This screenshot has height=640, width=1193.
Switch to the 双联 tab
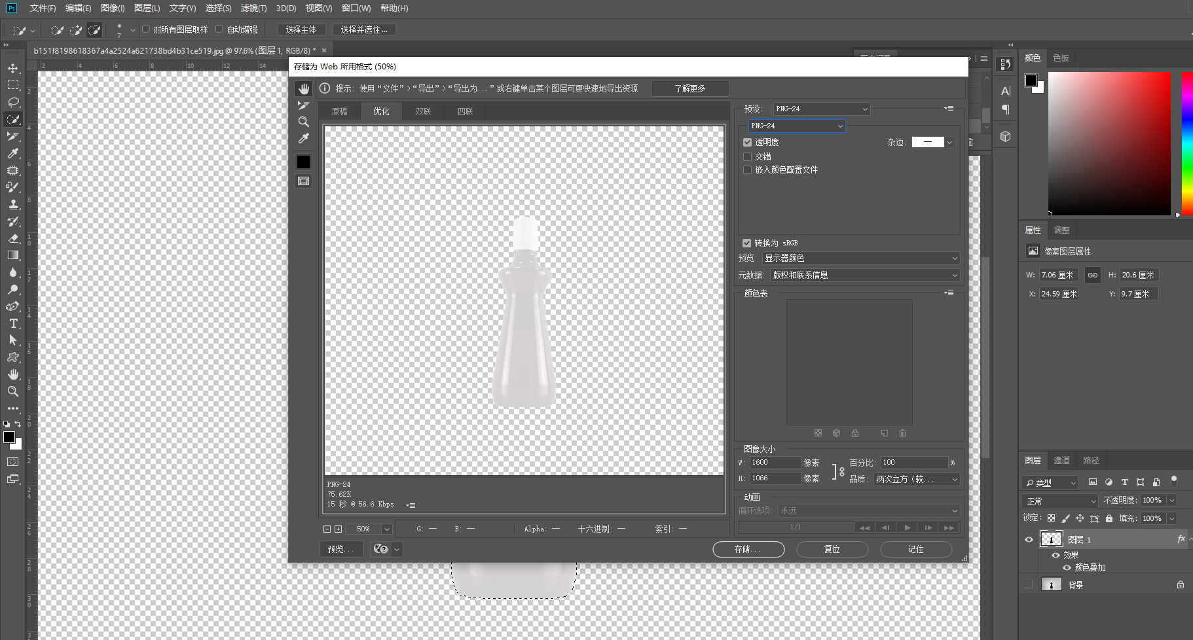(x=423, y=111)
